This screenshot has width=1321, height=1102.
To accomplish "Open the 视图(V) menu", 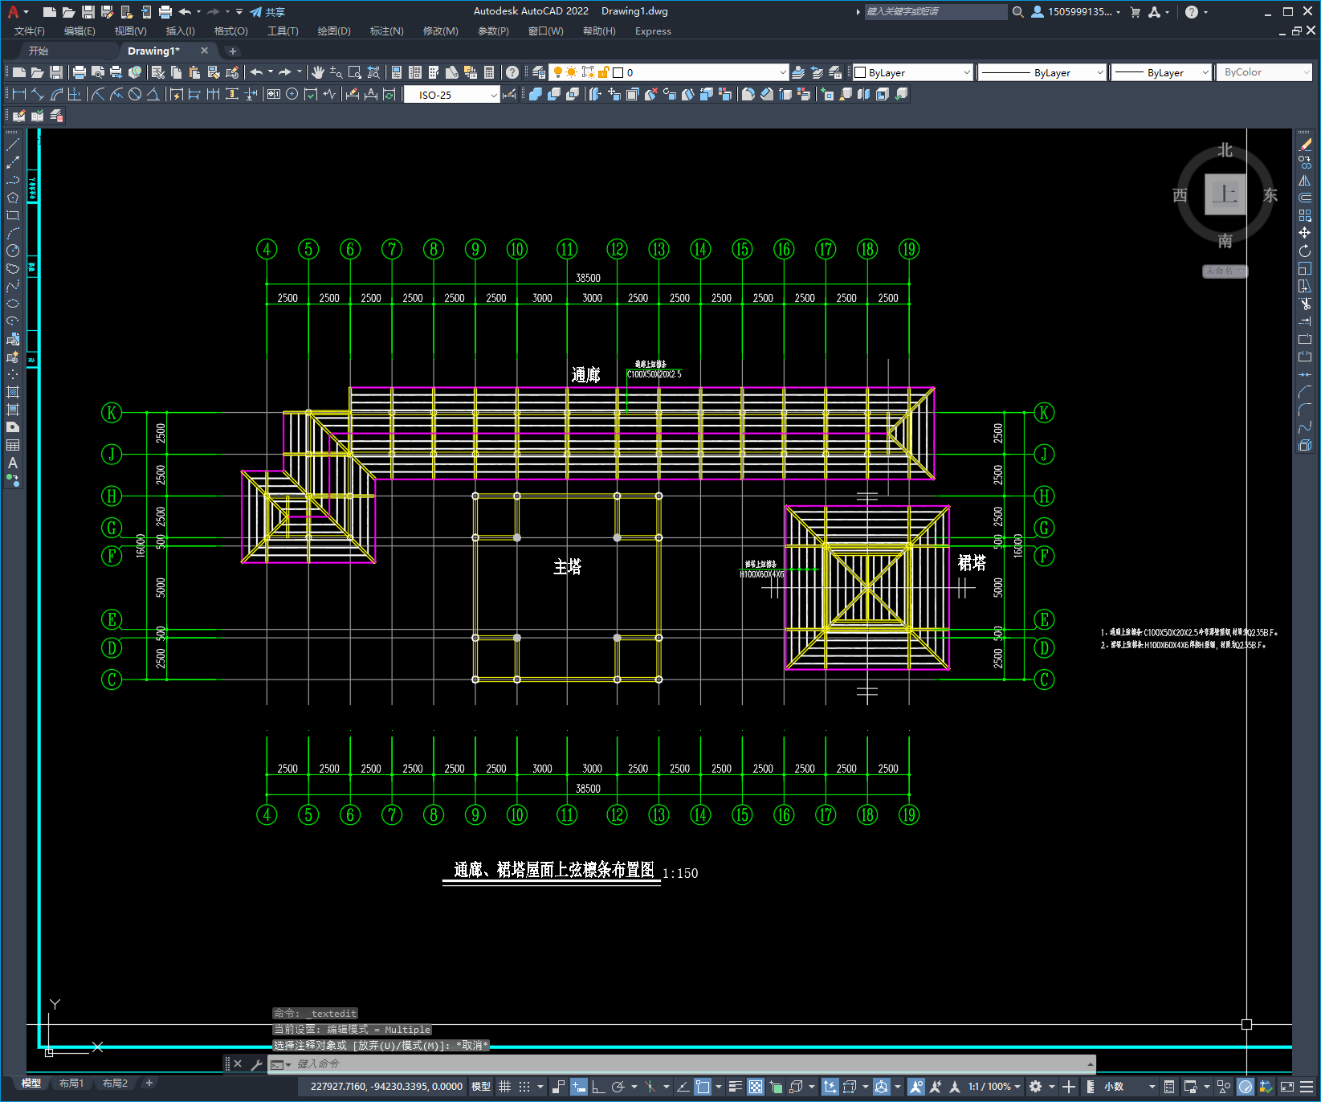I will click(x=130, y=31).
